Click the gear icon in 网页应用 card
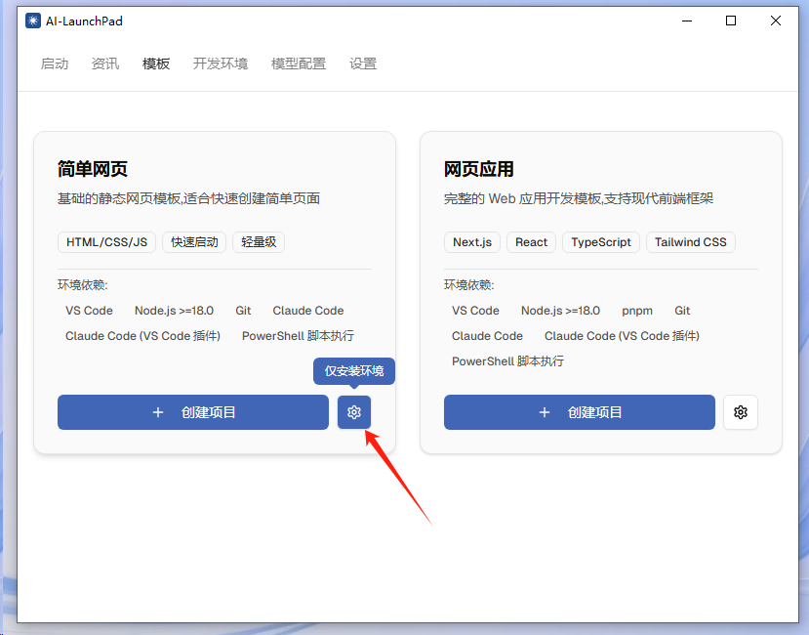This screenshot has width=809, height=635. point(741,412)
